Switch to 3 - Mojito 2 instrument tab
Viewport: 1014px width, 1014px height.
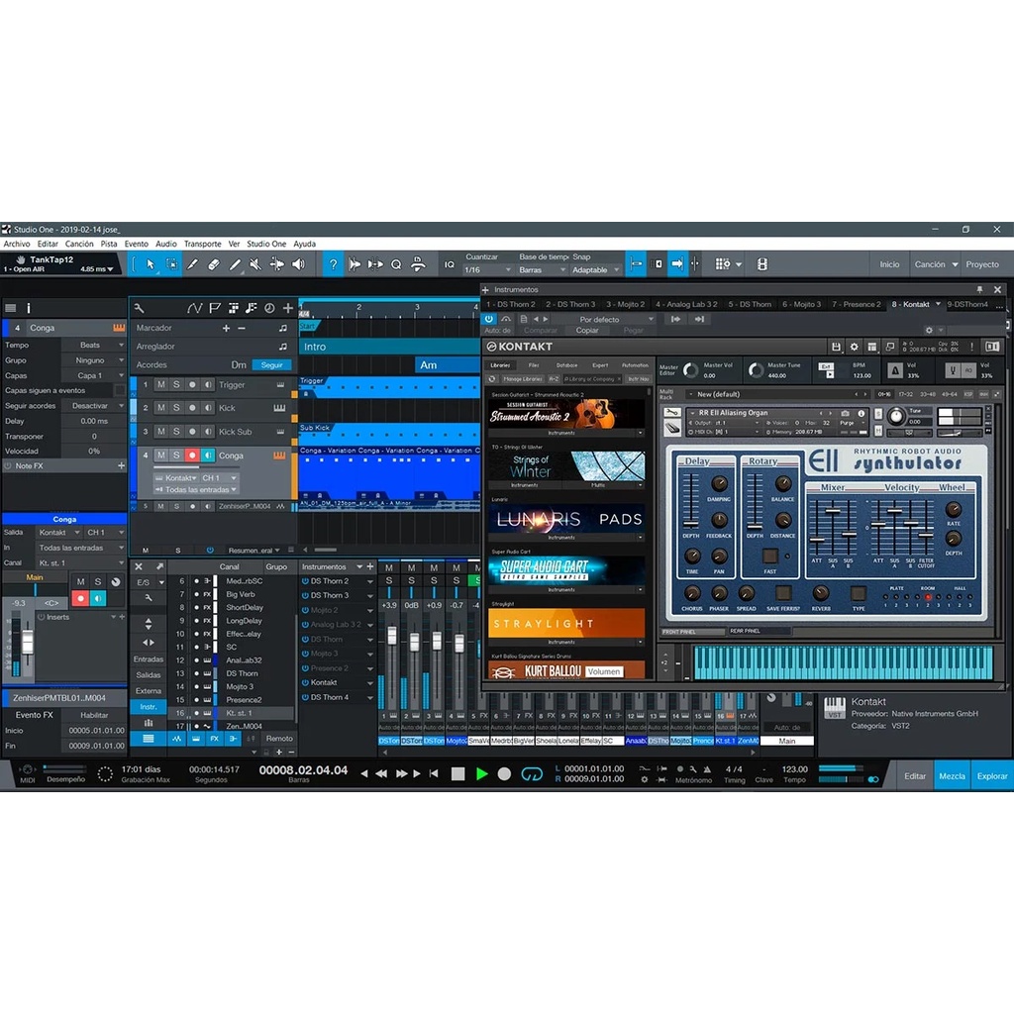point(626,305)
